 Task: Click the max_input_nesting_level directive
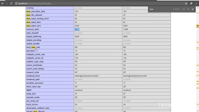coord(37,19)
